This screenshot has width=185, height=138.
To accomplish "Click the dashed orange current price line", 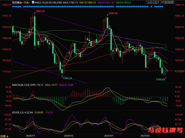I will click(x=93, y=71).
